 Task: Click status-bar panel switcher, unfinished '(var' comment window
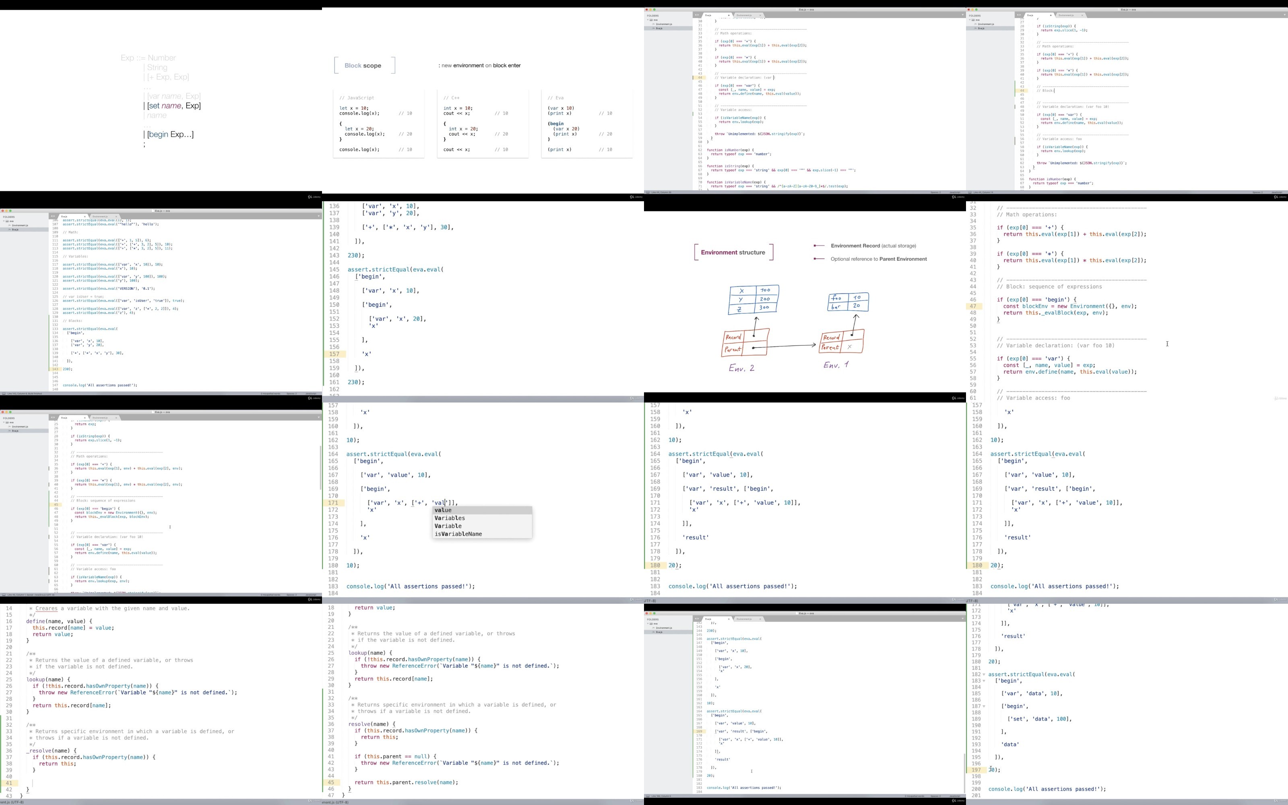[648, 192]
